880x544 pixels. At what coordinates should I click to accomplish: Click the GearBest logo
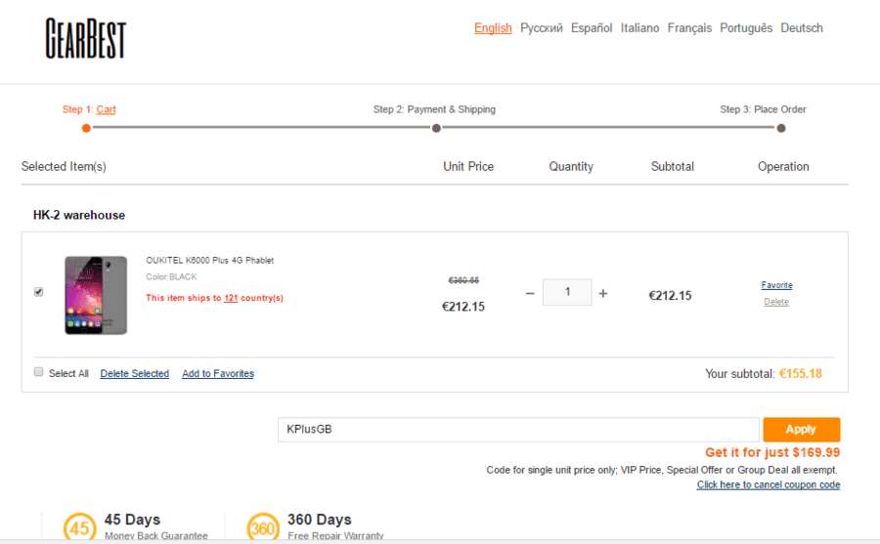[86, 38]
